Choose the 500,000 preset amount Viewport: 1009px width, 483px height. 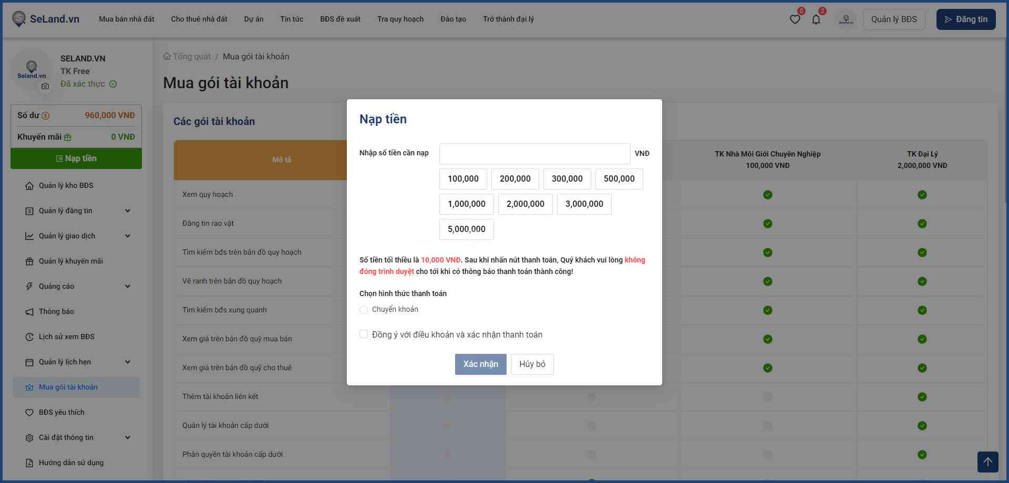[x=619, y=179]
